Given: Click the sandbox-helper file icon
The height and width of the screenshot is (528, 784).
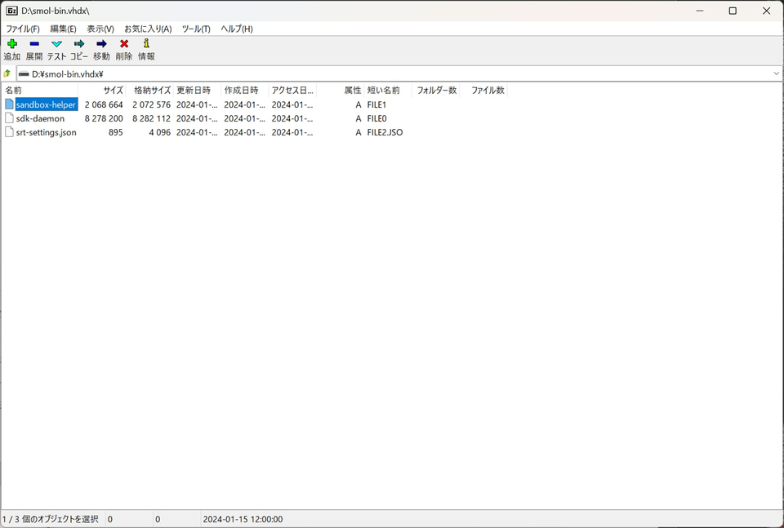Looking at the screenshot, I should [9, 104].
